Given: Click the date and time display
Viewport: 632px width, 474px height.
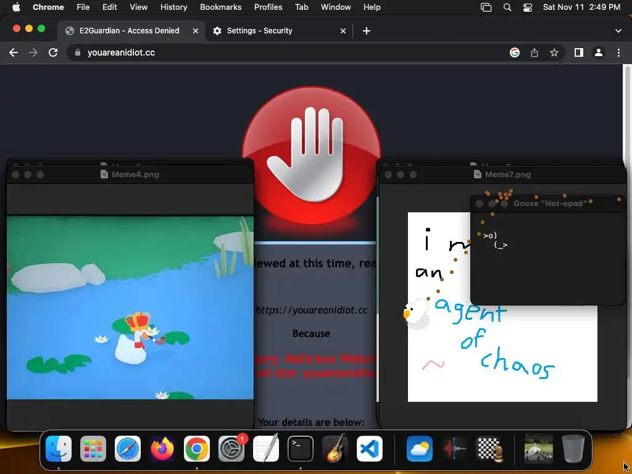Looking at the screenshot, I should click(x=581, y=7).
